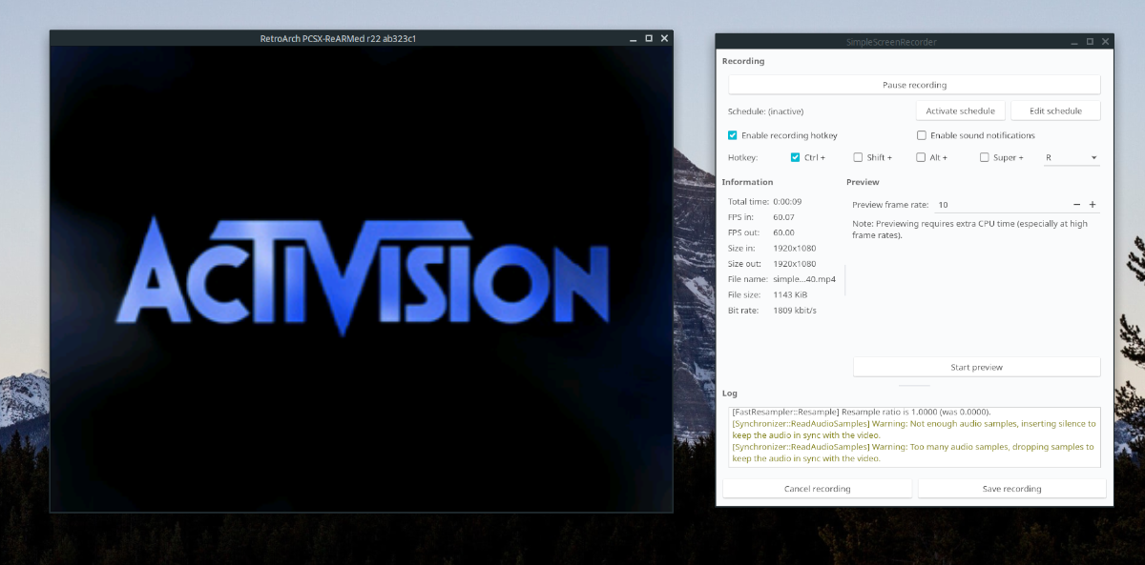
Task: Check the Alt + hotkey modifier
Action: [x=922, y=157]
